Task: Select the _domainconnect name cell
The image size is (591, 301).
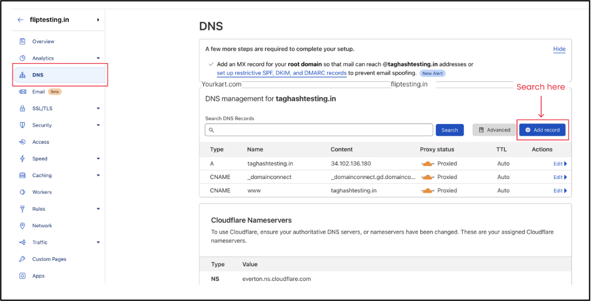Action: point(270,177)
